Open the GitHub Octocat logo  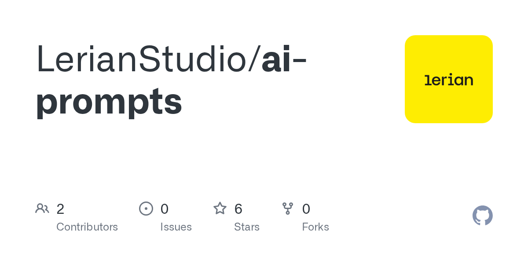click(x=483, y=216)
